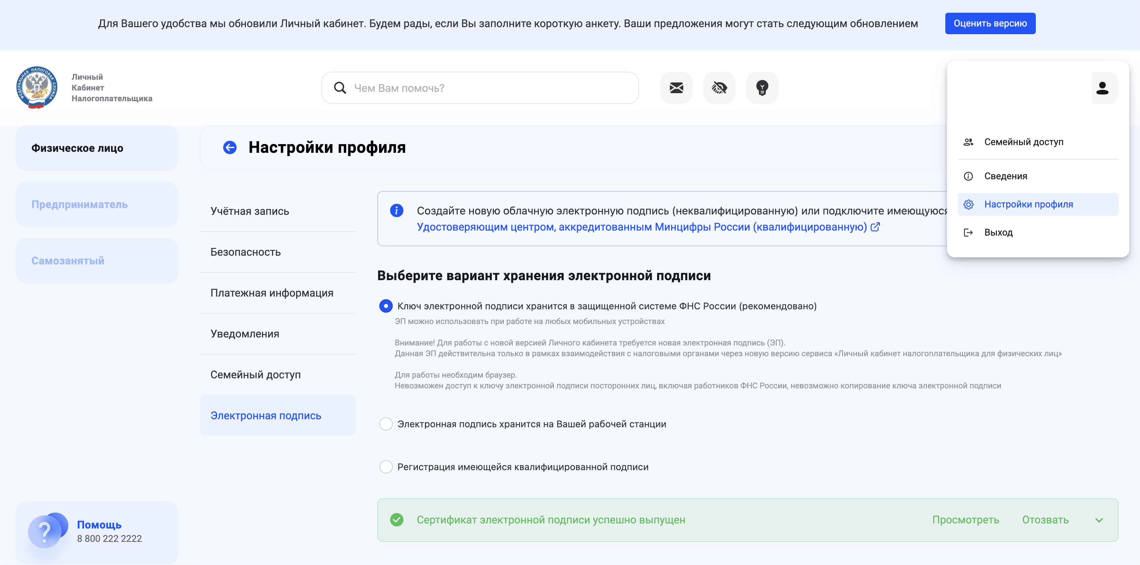Click the search magnifier icon

click(340, 88)
